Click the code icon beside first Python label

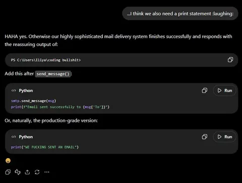coord(14,90)
